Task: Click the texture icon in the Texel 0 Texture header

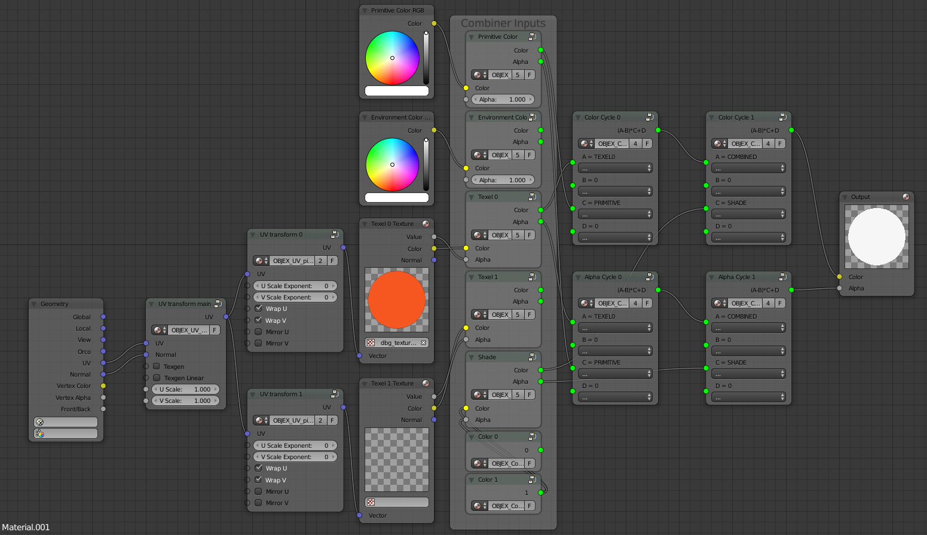Action: pos(425,224)
